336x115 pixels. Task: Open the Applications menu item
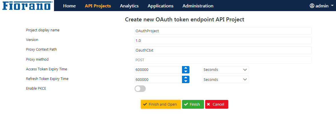tap(161, 6)
